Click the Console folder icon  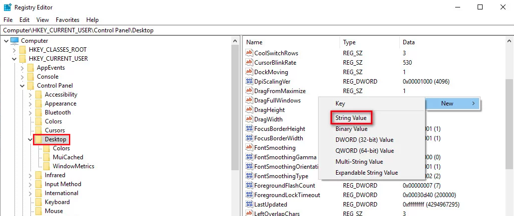[x=30, y=77]
